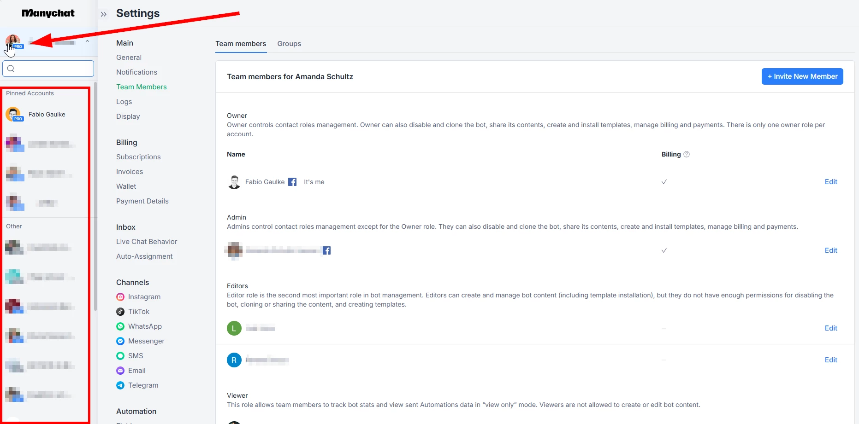The image size is (859, 424).
Task: Click Facebook icon next to Fabio Gaulke
Action: point(292,182)
